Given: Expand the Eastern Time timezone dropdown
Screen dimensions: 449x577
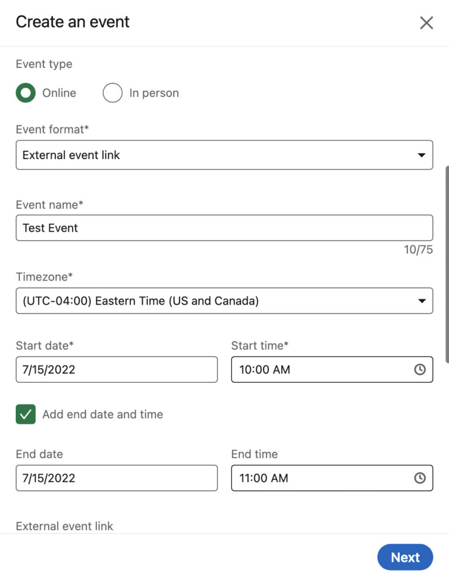Looking at the screenshot, I should pos(224,301).
